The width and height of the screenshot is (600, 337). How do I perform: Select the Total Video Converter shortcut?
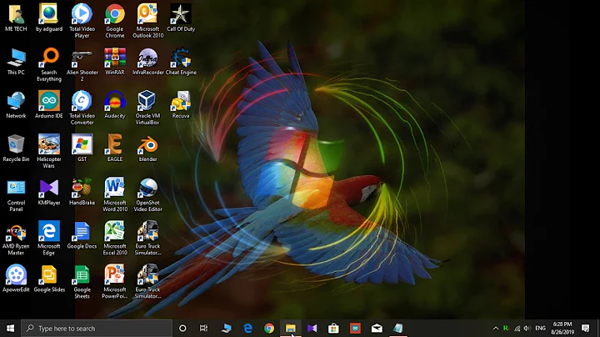pos(82,108)
